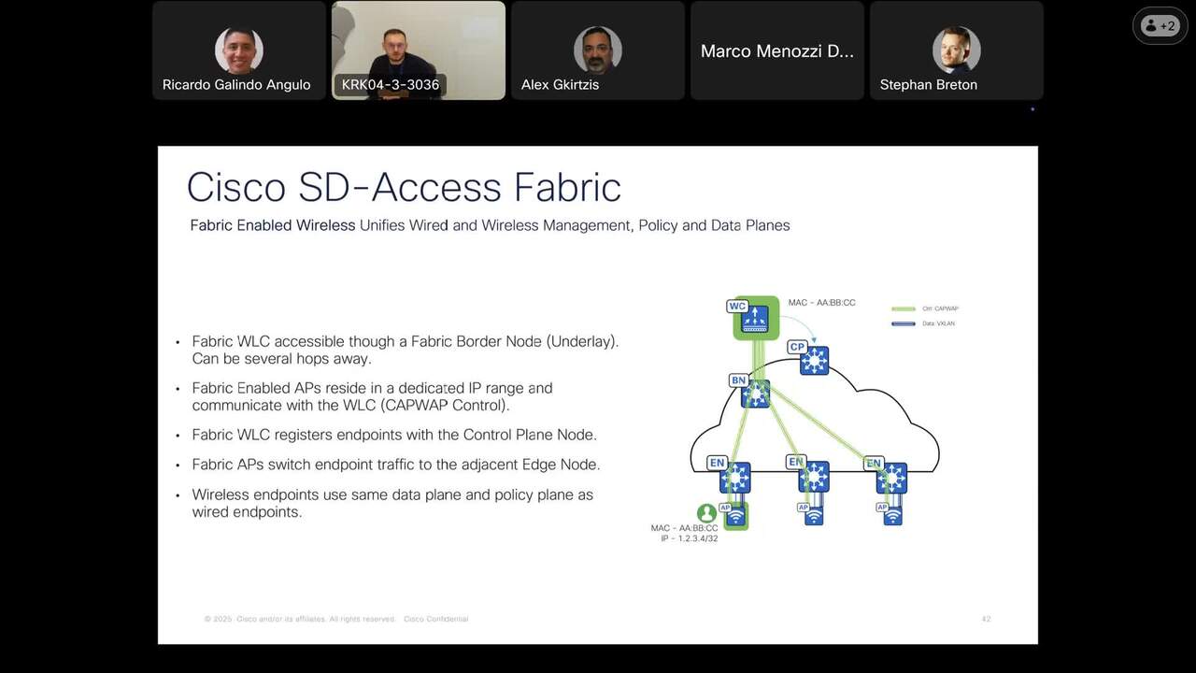Click the bullet 'Fabric WLC registers endpoints'

click(394, 435)
